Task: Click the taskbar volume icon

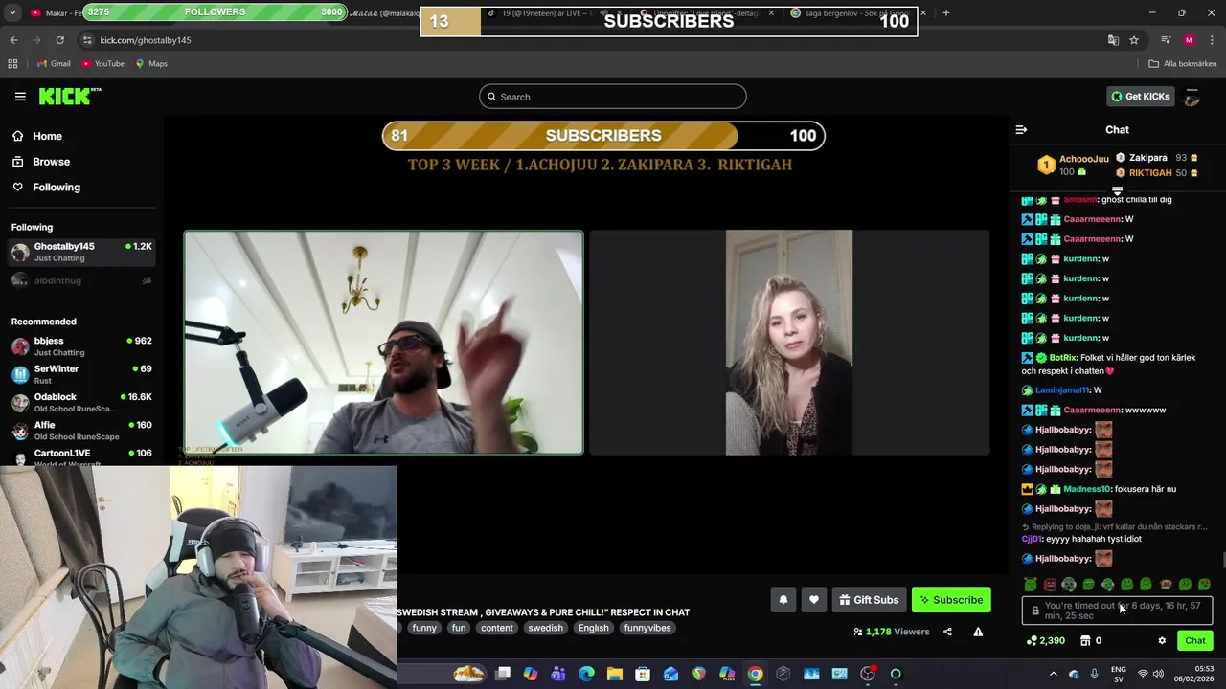Action: coord(1158,674)
